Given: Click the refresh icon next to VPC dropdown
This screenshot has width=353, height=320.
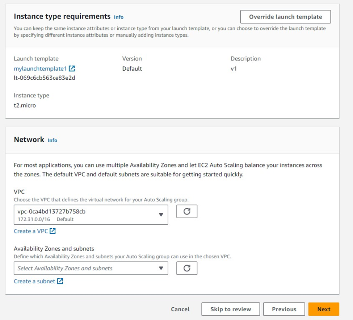Looking at the screenshot, I should tap(187, 211).
